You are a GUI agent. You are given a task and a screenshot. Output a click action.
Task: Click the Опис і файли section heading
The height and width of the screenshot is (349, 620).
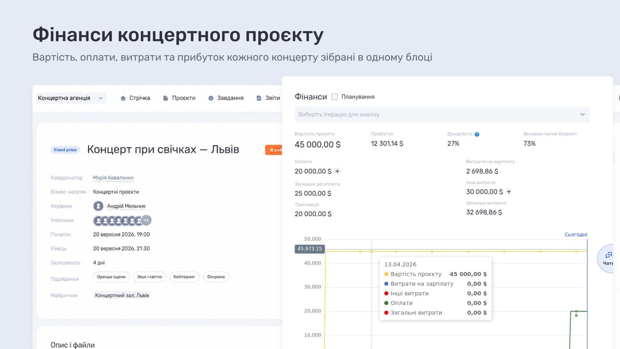point(73,345)
